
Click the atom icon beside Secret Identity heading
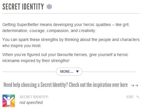pos(49,7)
